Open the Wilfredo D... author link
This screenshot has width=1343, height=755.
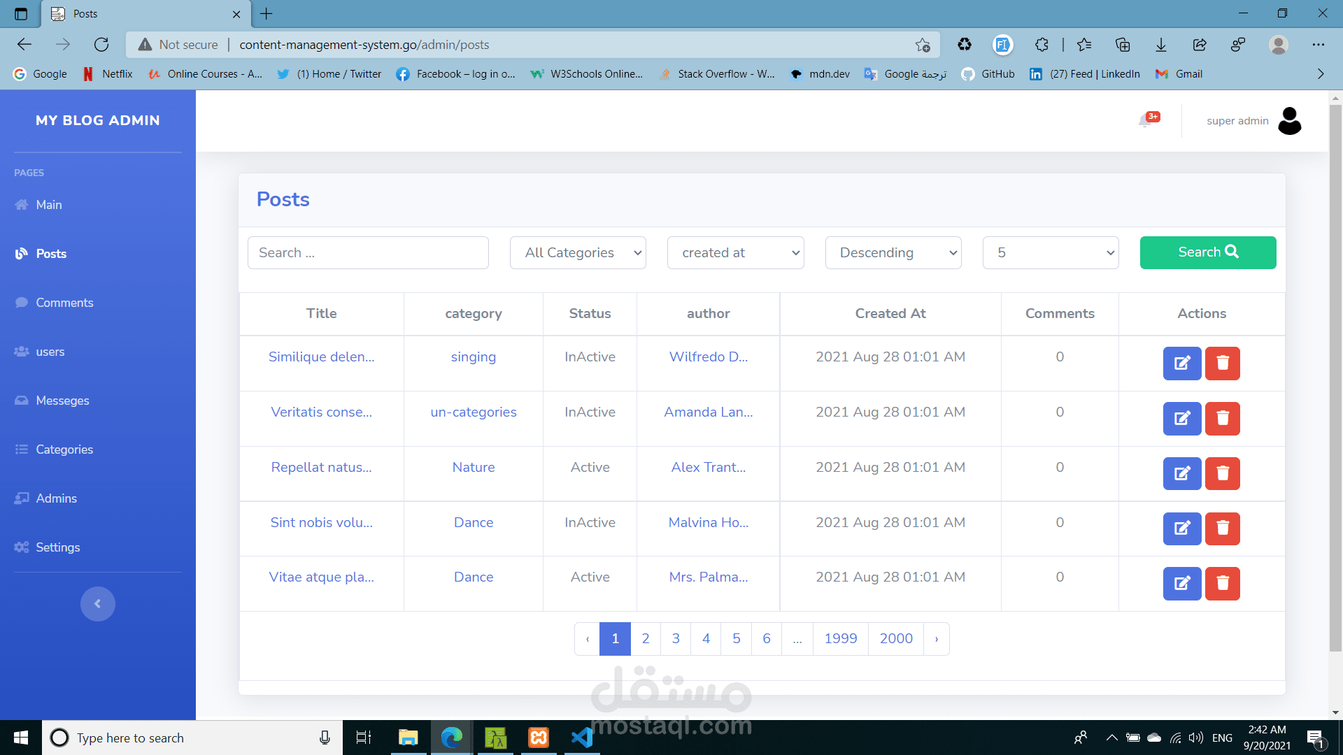pos(708,357)
